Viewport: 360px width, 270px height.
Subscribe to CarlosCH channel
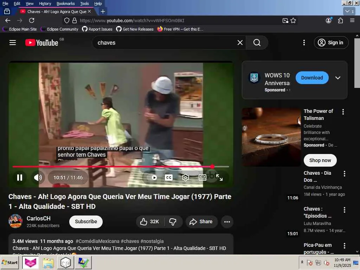coord(86,221)
